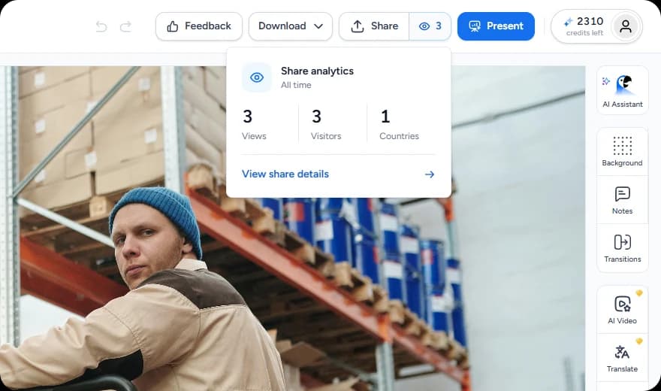
Task: Click the 1 Countries statistic
Action: [x=399, y=124]
